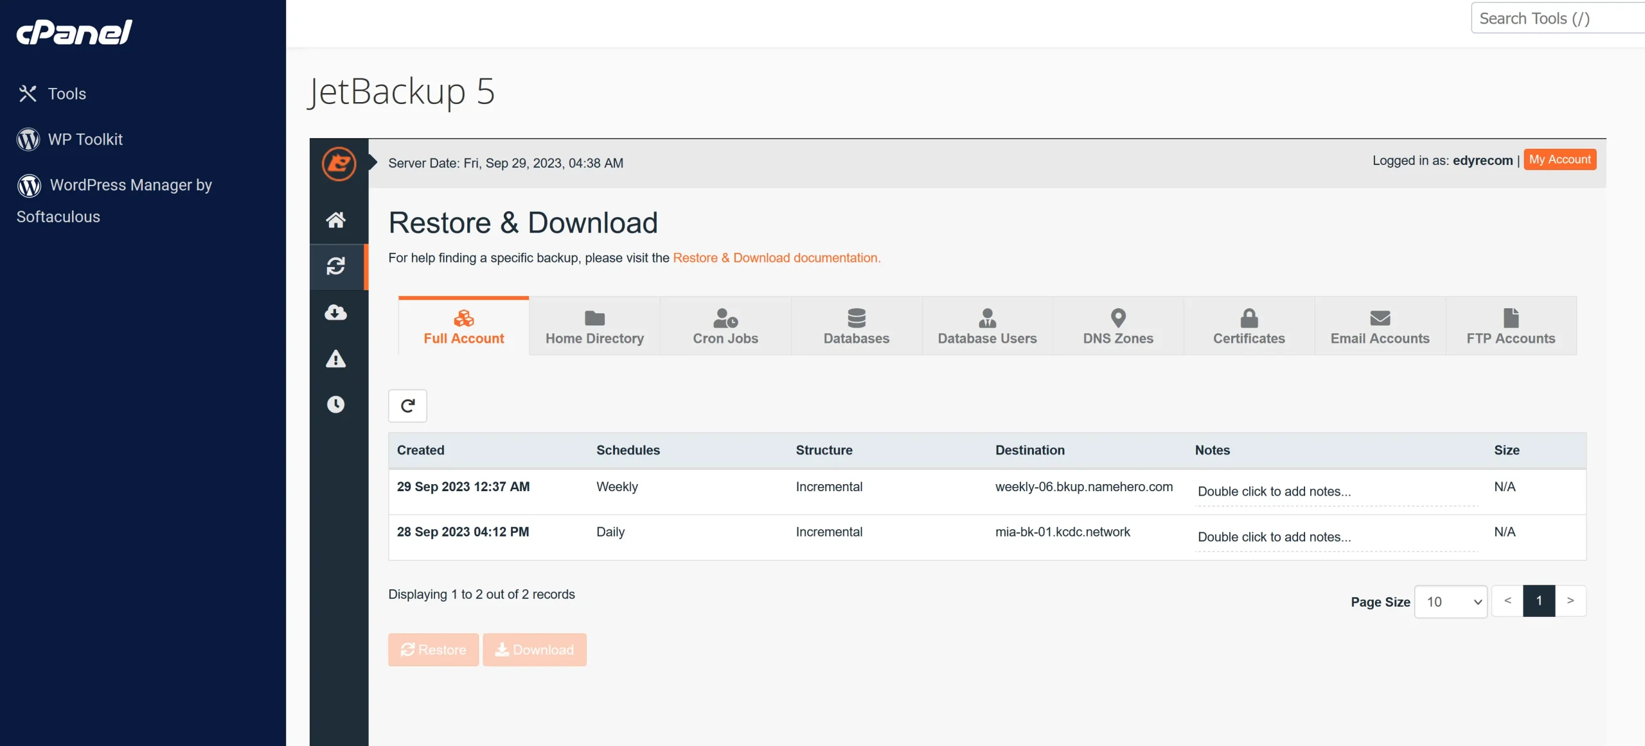Refresh the backups list with reload icon

tap(407, 406)
